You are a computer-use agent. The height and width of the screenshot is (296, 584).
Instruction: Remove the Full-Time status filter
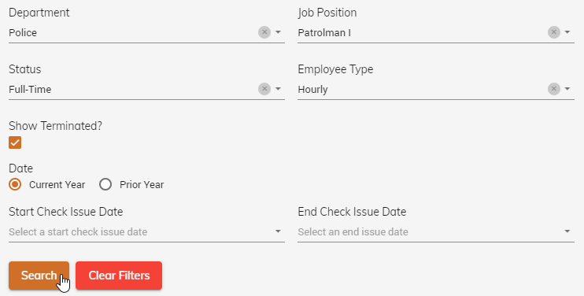pyautogui.click(x=264, y=89)
